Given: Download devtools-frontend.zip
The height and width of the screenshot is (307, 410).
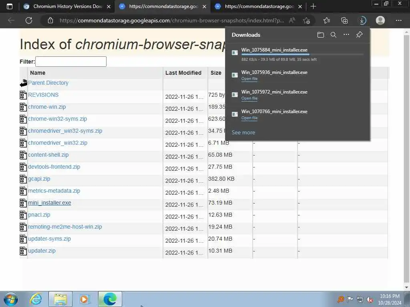Looking at the screenshot, I should tap(54, 167).
